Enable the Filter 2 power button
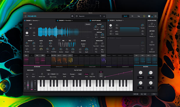 108,38
